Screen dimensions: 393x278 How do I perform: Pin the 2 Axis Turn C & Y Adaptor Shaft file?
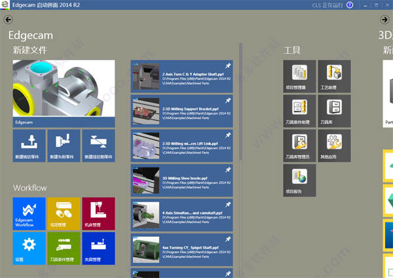click(228, 66)
